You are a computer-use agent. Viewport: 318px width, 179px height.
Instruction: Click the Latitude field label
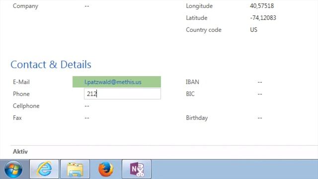(x=197, y=18)
